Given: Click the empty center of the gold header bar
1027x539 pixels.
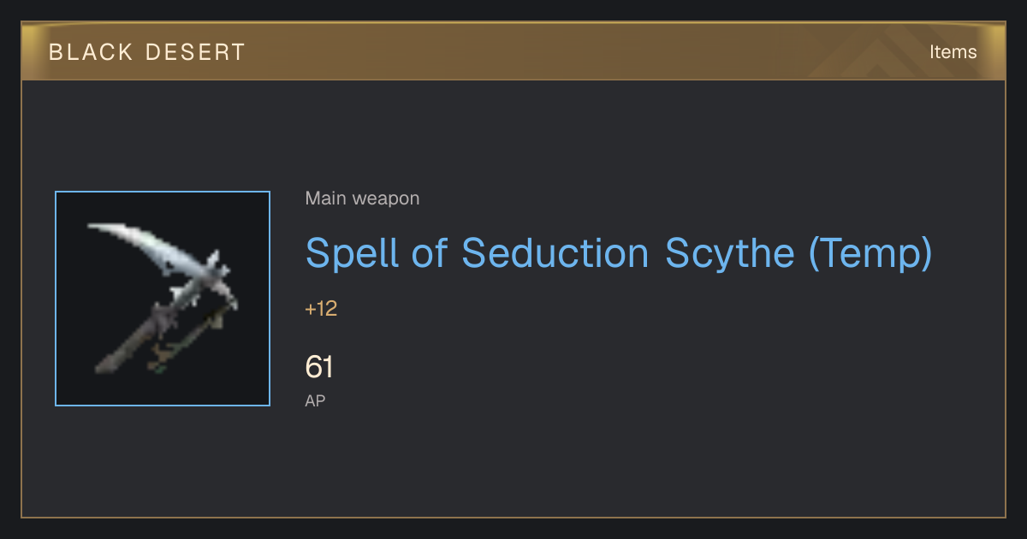Looking at the screenshot, I should (x=513, y=52).
